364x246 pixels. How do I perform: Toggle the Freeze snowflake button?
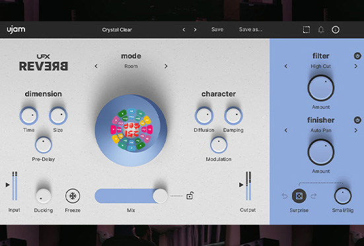pos(73,196)
